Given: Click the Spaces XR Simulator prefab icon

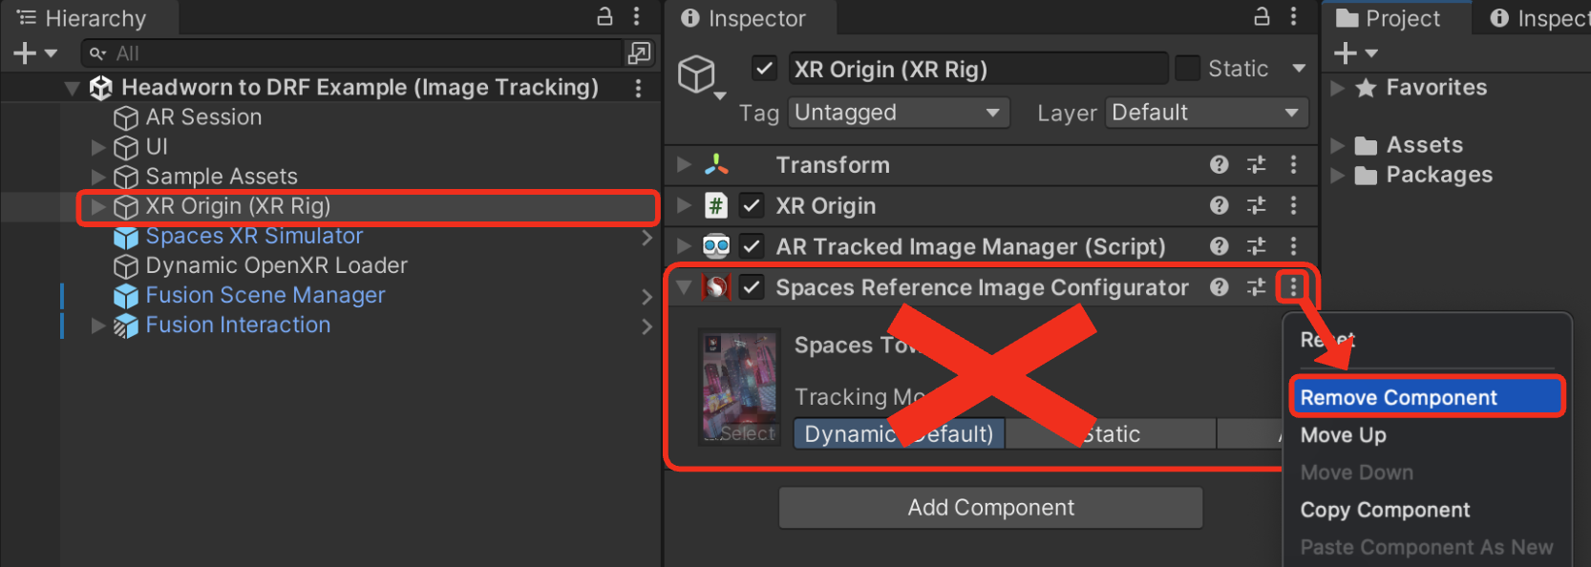Looking at the screenshot, I should [126, 236].
